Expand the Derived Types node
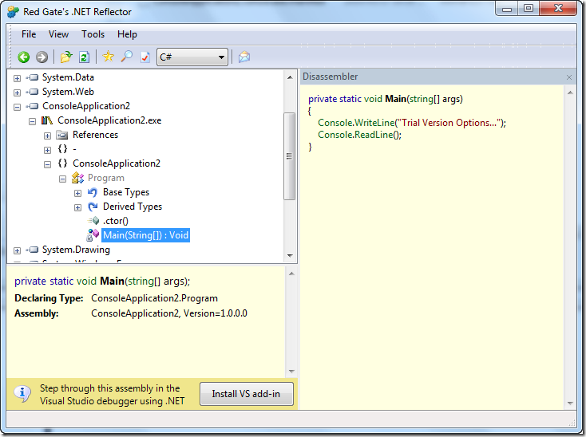Image resolution: width=586 pixels, height=437 pixels. (x=77, y=207)
